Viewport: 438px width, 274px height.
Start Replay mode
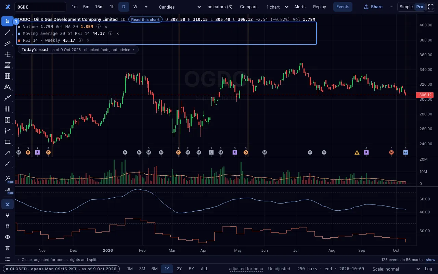[x=320, y=7]
